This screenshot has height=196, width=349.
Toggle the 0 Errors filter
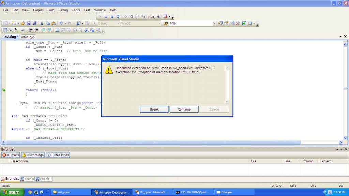pos(11,155)
